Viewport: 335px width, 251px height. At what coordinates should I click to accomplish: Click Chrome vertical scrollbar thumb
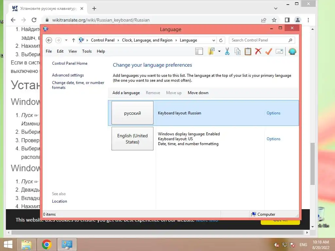[312, 164]
